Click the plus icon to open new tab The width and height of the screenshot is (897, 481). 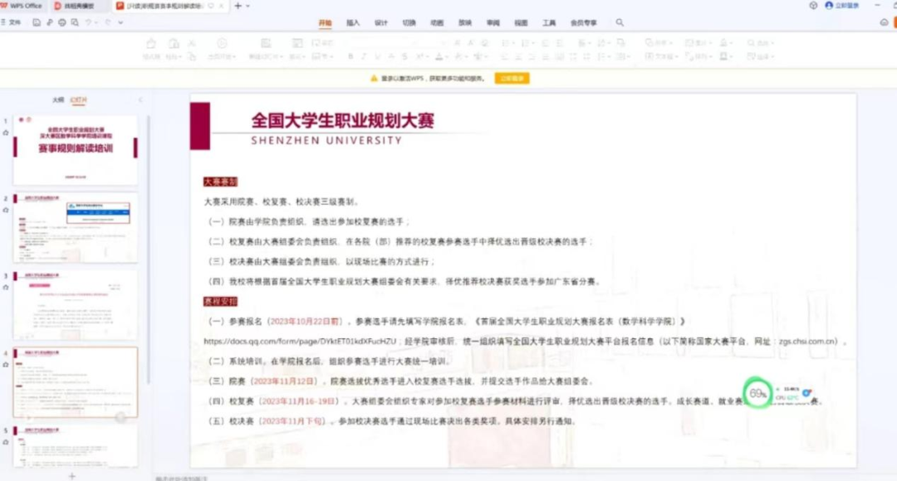(x=238, y=6)
